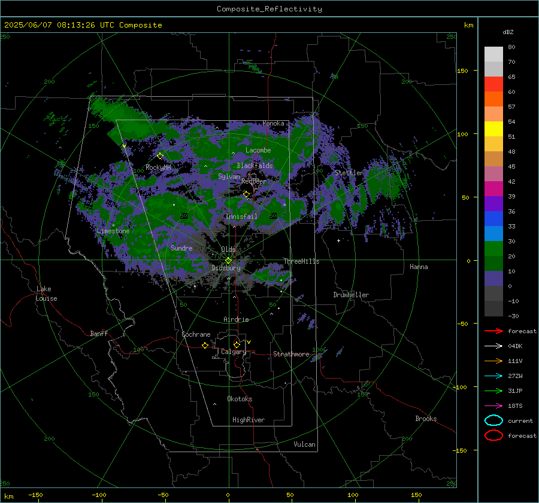The height and width of the screenshot is (503, 539).
Task: Click the Hanna label
Action: (419, 267)
